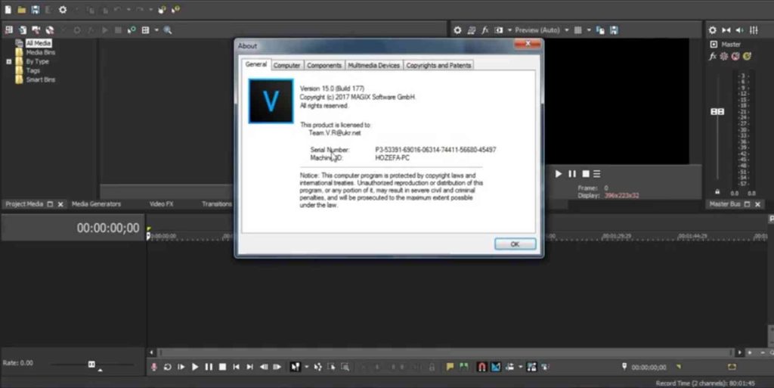Click Insert Region green flags icon
The width and height of the screenshot is (774, 388).
tap(463, 367)
